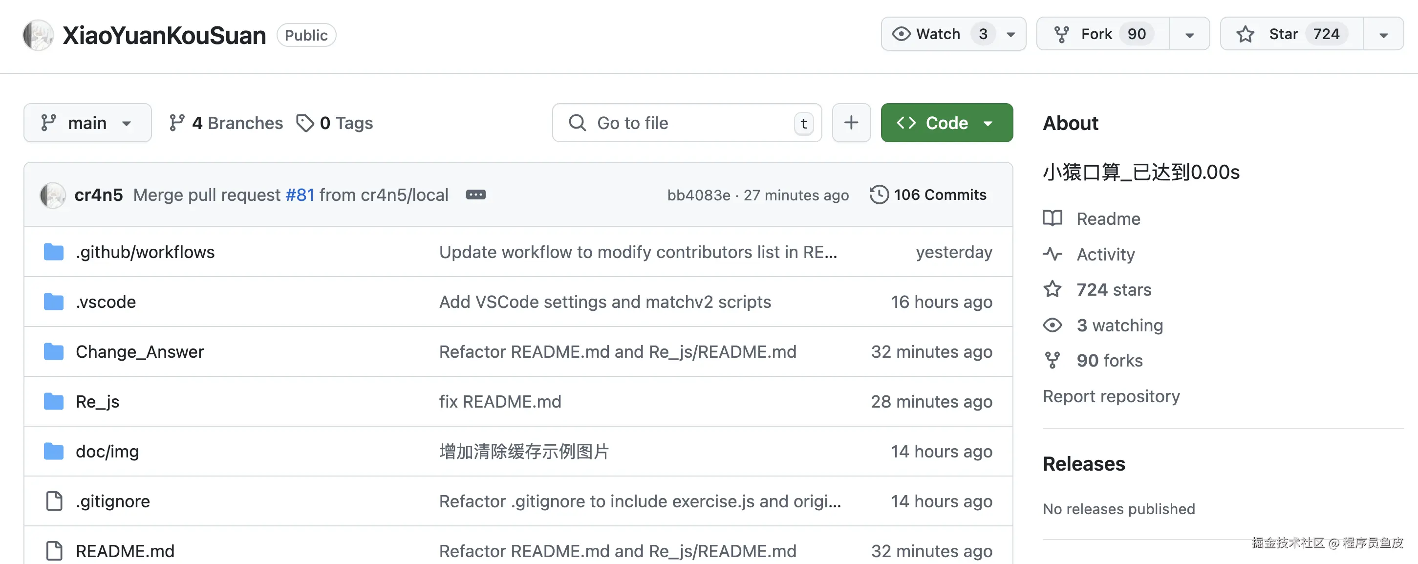Click Report repository link
This screenshot has height=564, width=1418.
pos(1111,396)
